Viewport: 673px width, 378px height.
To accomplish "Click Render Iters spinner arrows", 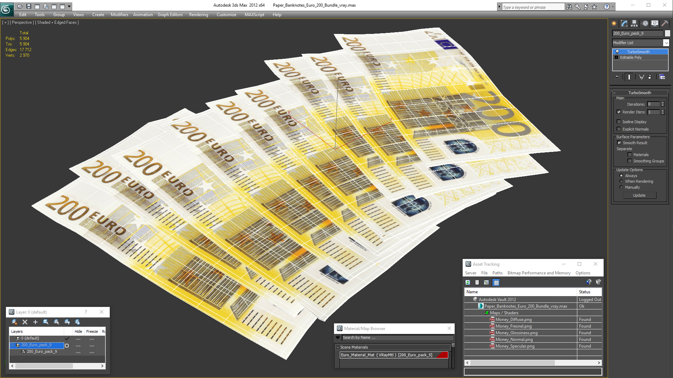I will pyautogui.click(x=662, y=112).
